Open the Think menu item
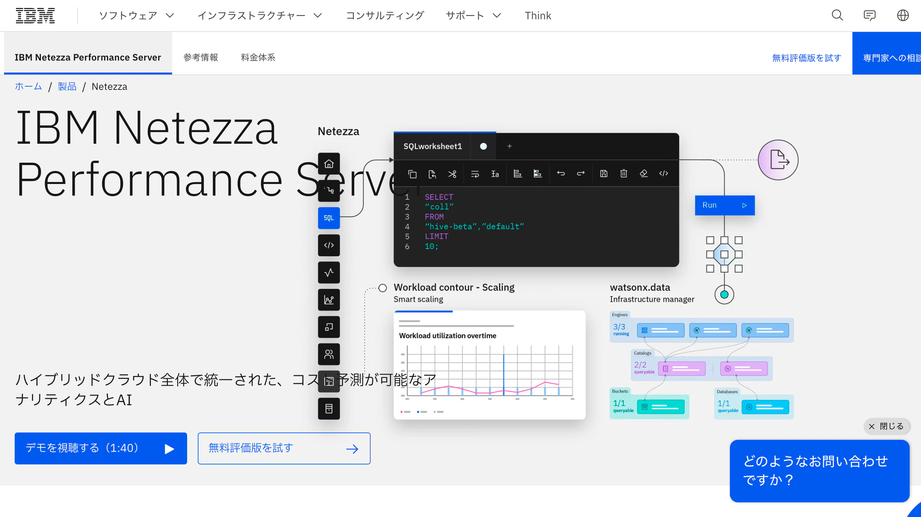 click(x=538, y=15)
